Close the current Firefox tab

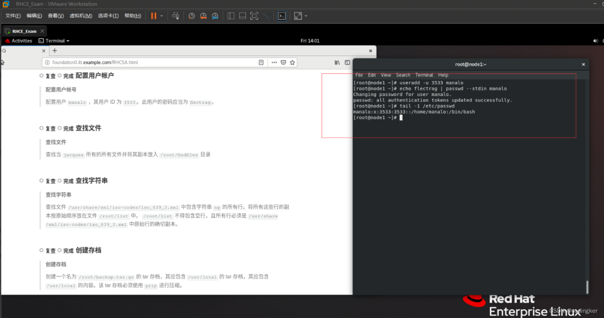(x=44, y=51)
